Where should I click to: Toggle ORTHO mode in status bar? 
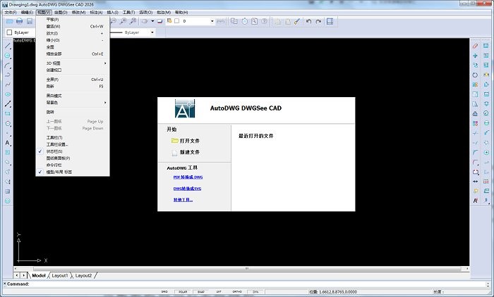coord(237,291)
